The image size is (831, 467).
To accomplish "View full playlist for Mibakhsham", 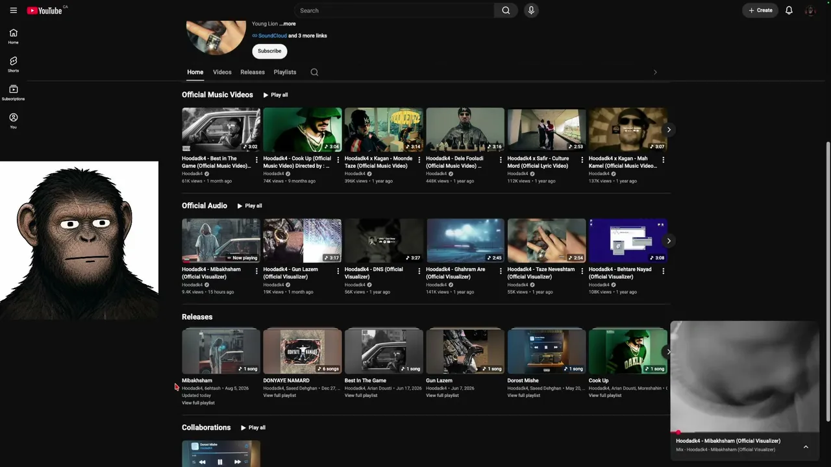I will 198,403.
